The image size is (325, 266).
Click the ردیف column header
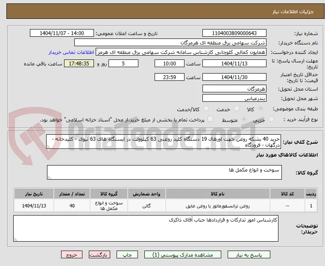(x=311, y=194)
